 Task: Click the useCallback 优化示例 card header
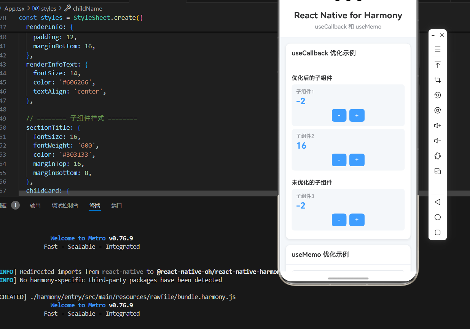click(348, 53)
